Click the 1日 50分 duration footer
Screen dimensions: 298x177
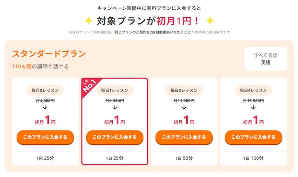point(184,158)
